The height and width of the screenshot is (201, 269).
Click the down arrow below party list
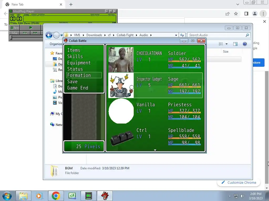click(x=155, y=150)
